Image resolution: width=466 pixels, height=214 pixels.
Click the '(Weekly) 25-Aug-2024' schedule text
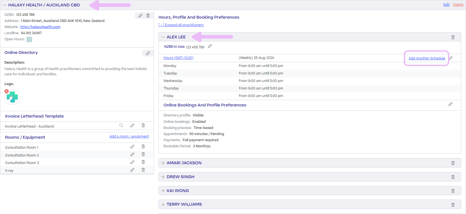pyautogui.click(x=256, y=58)
